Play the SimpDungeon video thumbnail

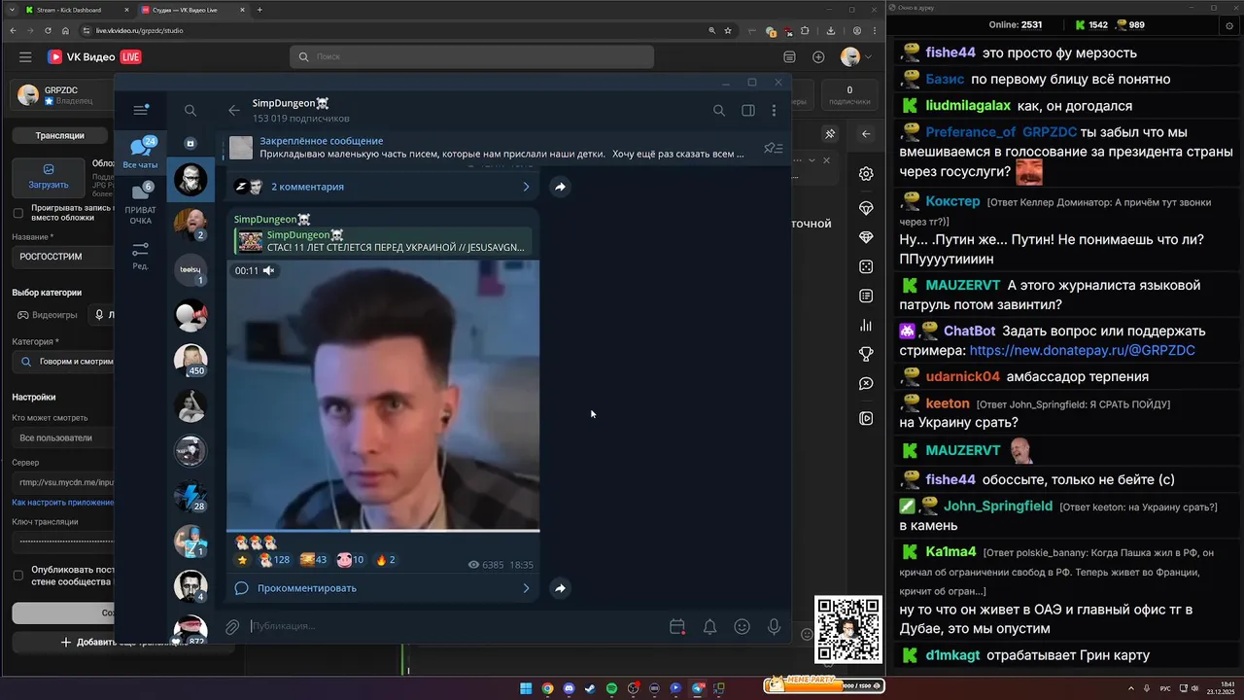(x=383, y=394)
